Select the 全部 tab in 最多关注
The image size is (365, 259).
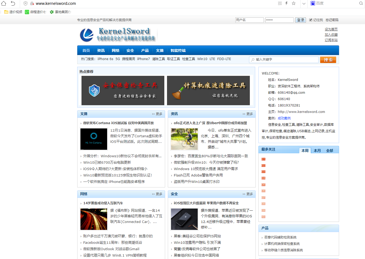(x=330, y=151)
